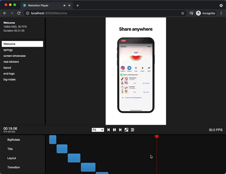
Task: Reload the browser page
Action: 19,13
